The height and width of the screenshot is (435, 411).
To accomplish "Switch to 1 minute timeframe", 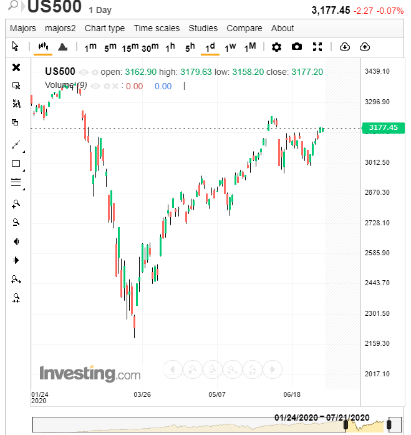I will pyautogui.click(x=90, y=47).
